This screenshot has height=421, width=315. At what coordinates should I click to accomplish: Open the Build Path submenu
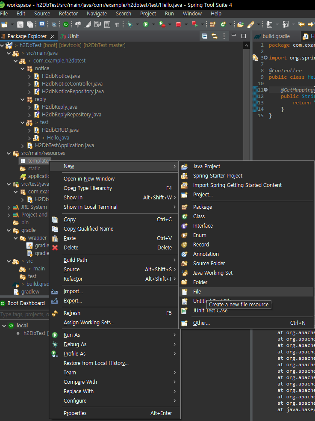coord(114,260)
